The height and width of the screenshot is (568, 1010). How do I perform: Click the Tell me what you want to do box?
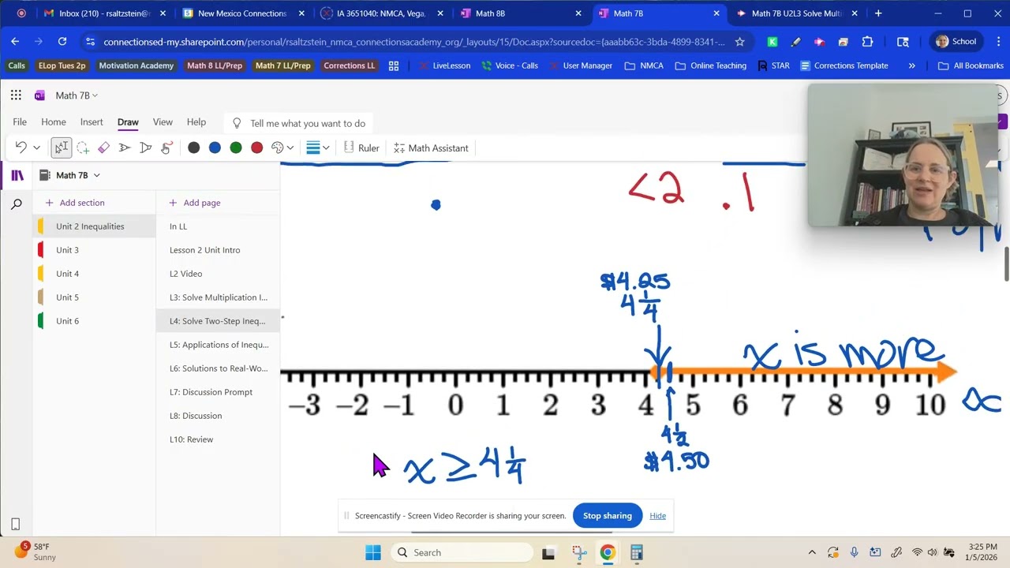[x=300, y=123]
